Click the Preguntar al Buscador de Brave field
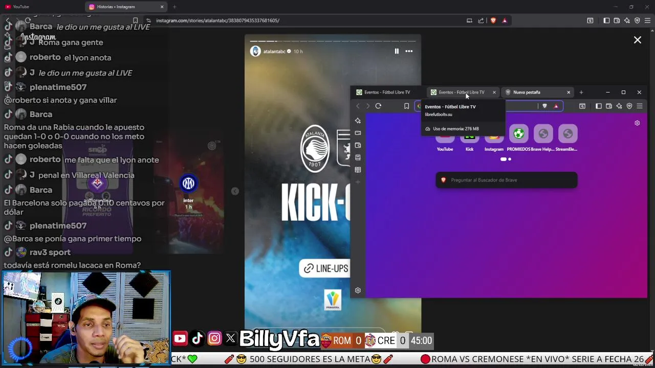This screenshot has height=368, width=655. (507, 180)
